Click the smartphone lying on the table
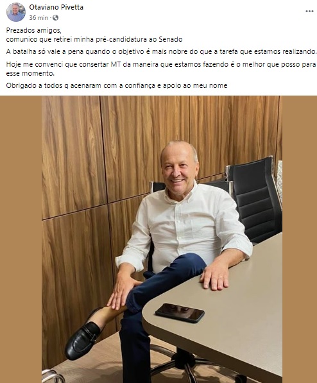The height and width of the screenshot is (383, 317). (180, 313)
